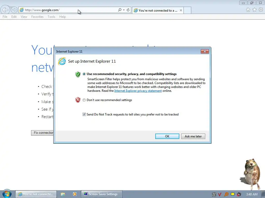Switch to Internet Explorer taskbar button
Image resolution: width=265 pixels, height=198 pixels.
click(36, 194)
